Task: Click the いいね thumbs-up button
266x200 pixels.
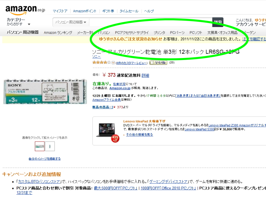Action: 158,62
